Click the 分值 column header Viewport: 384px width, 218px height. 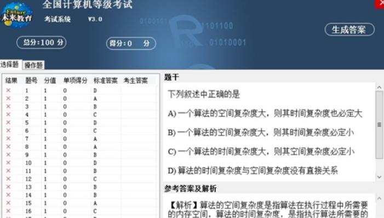pos(50,81)
